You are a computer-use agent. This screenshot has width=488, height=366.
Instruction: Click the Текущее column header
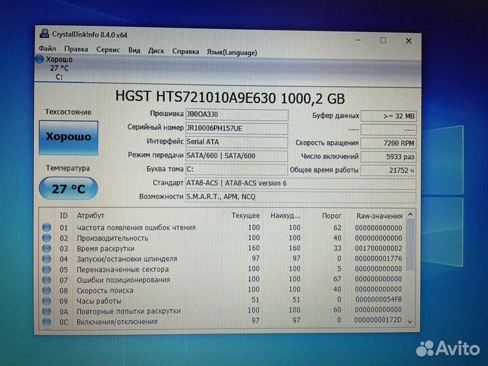pos(245,216)
